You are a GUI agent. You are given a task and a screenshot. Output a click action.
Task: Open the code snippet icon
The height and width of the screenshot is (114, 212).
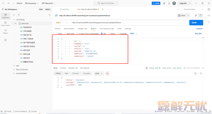(x=209, y=16)
